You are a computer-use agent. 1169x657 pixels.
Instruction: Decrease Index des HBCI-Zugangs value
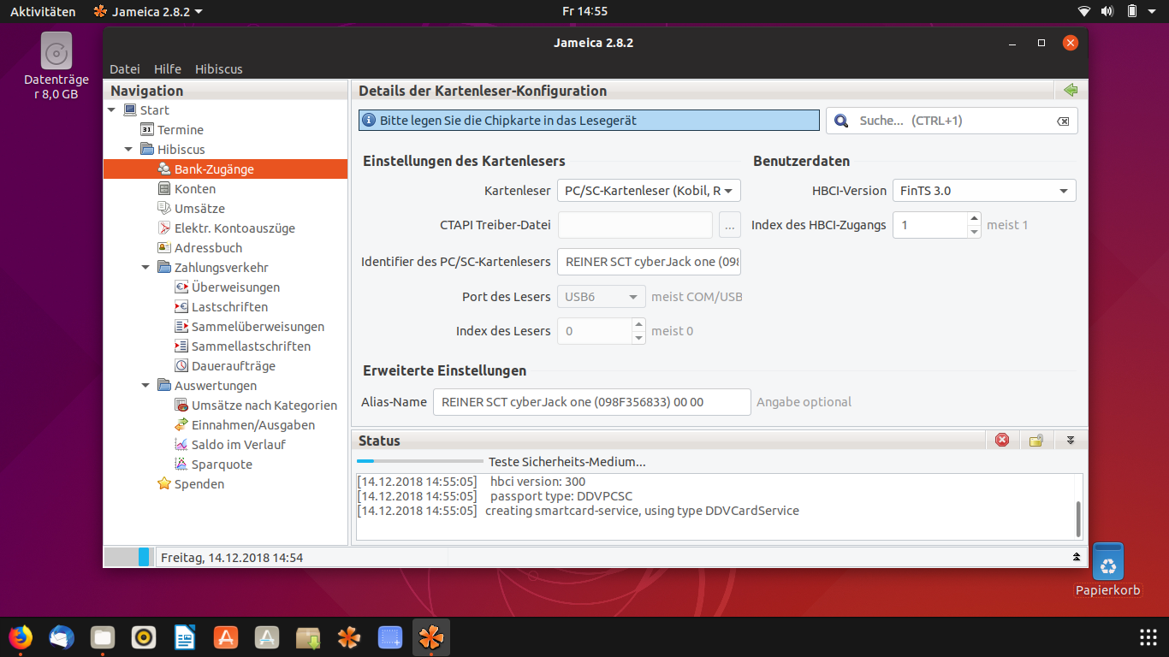pyautogui.click(x=974, y=232)
